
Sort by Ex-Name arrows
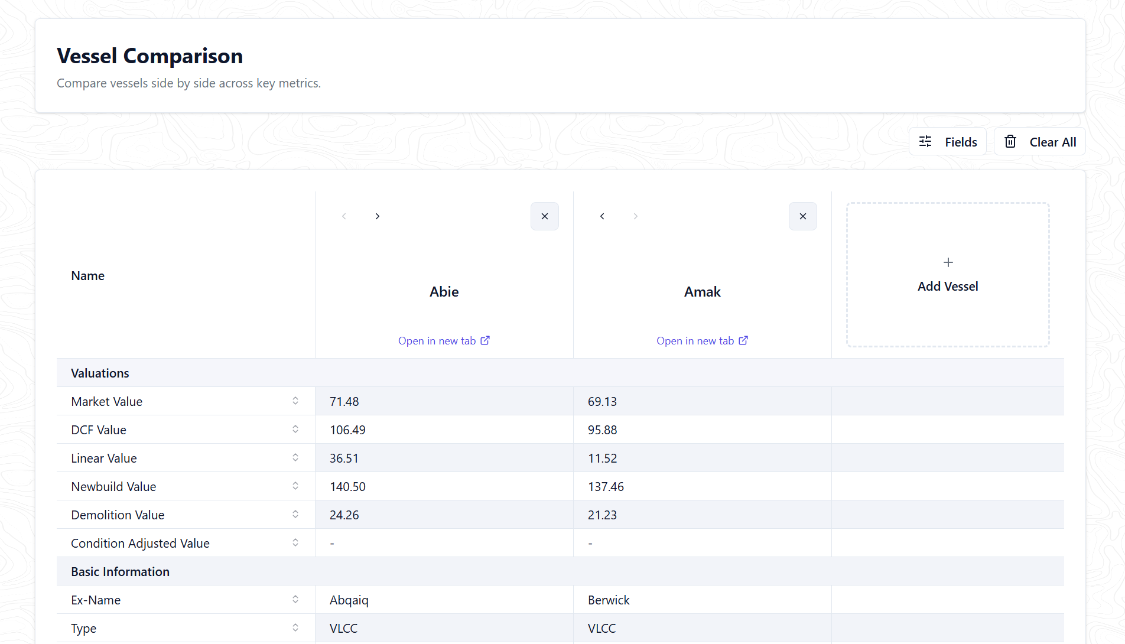(x=295, y=600)
